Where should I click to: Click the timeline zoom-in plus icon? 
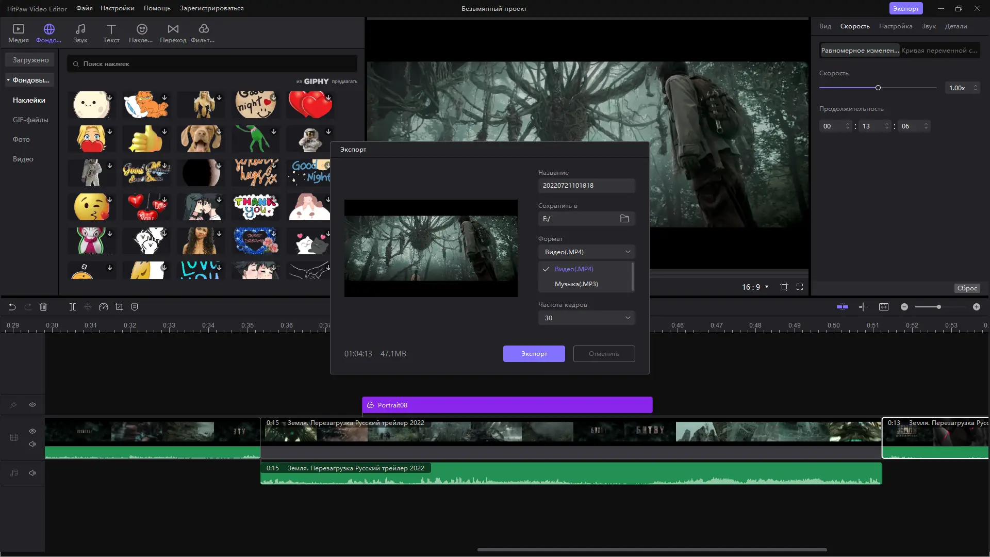click(x=977, y=307)
